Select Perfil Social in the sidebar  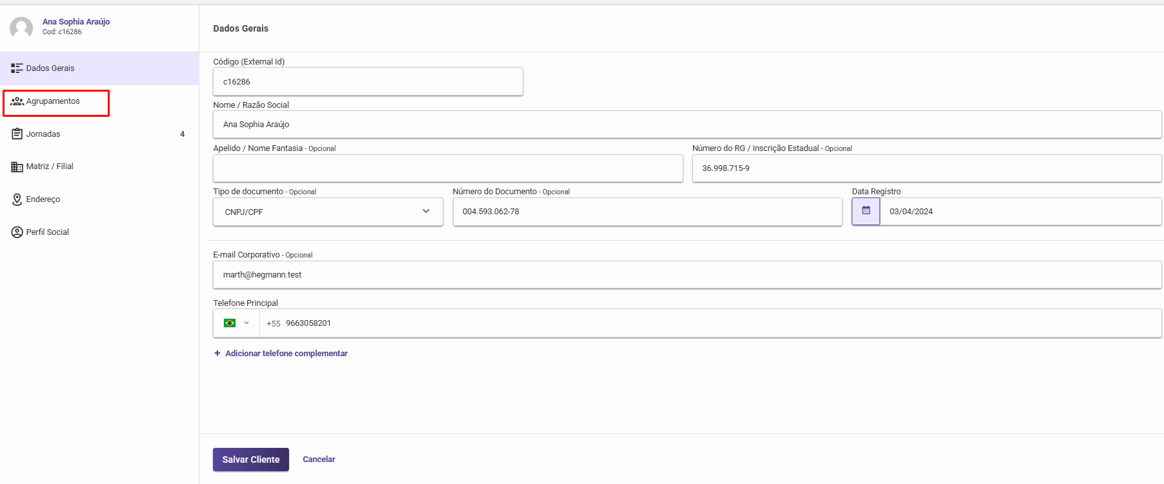tap(99, 232)
